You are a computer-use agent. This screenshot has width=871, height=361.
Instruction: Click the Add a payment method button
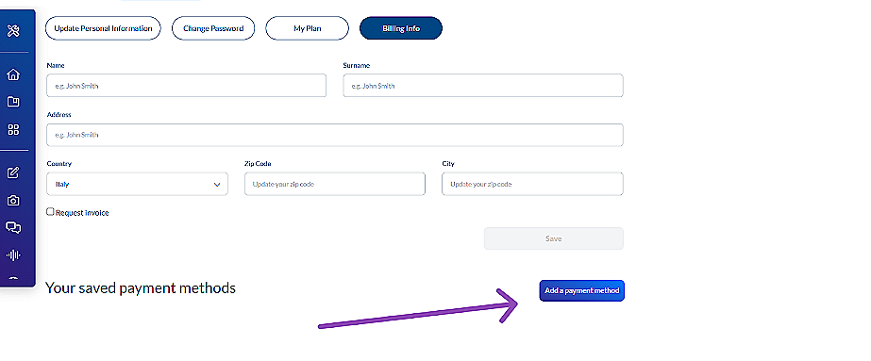pos(581,290)
